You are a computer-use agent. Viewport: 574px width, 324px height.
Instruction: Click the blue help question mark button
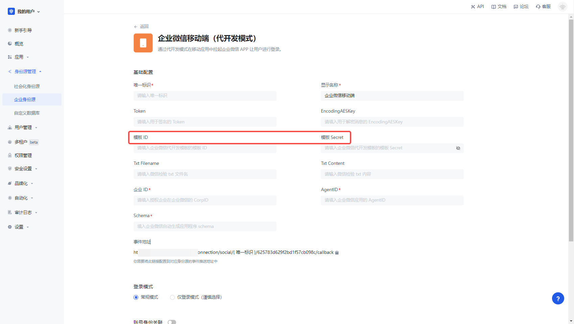coord(558,298)
